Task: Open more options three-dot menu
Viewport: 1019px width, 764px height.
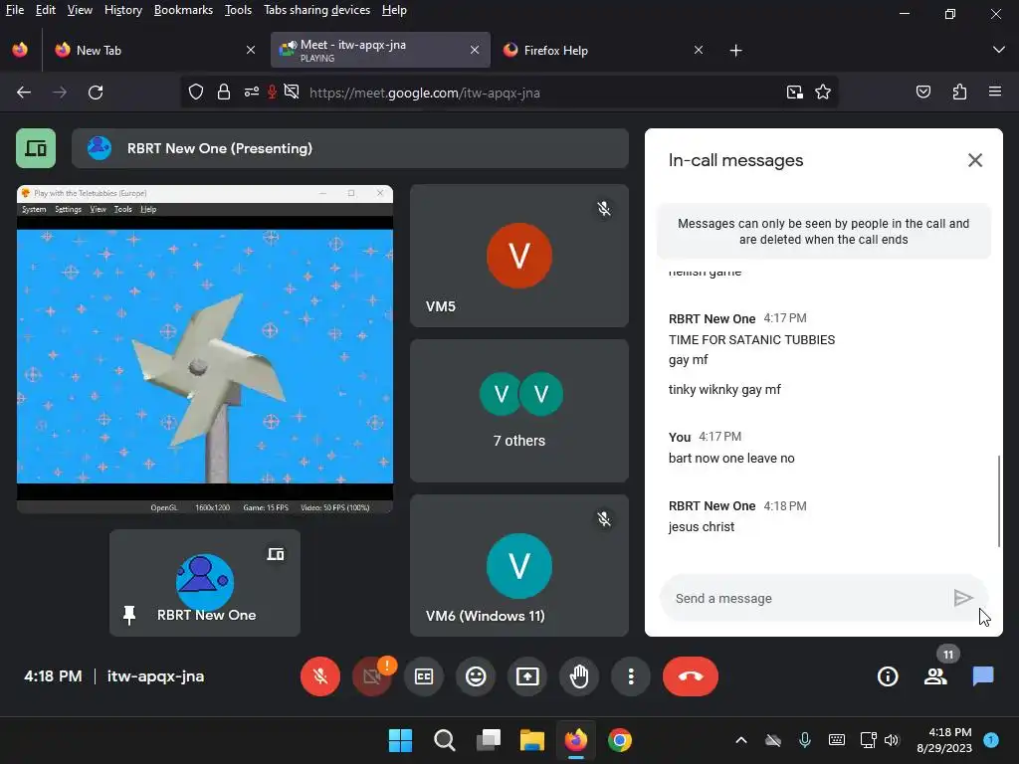Action: tap(630, 676)
